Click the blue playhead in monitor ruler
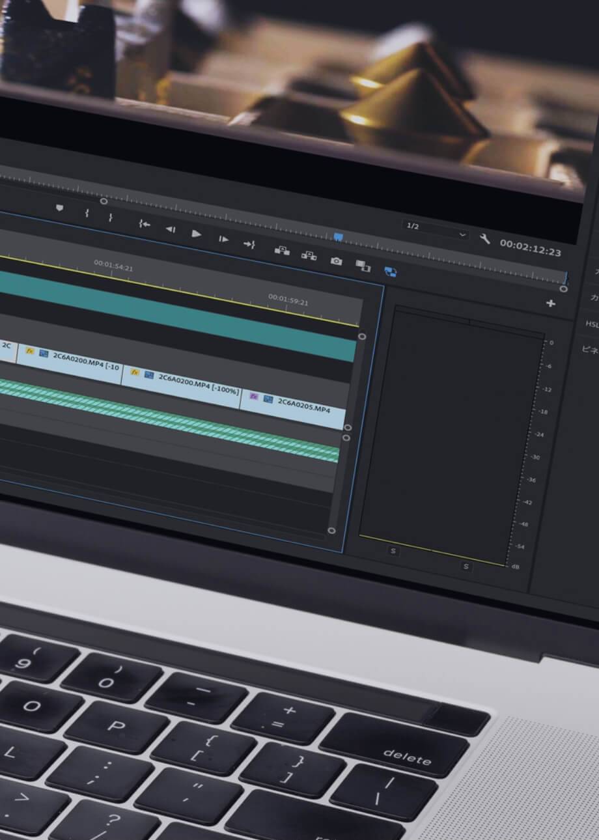Screen dimensions: 599x840 point(338,237)
